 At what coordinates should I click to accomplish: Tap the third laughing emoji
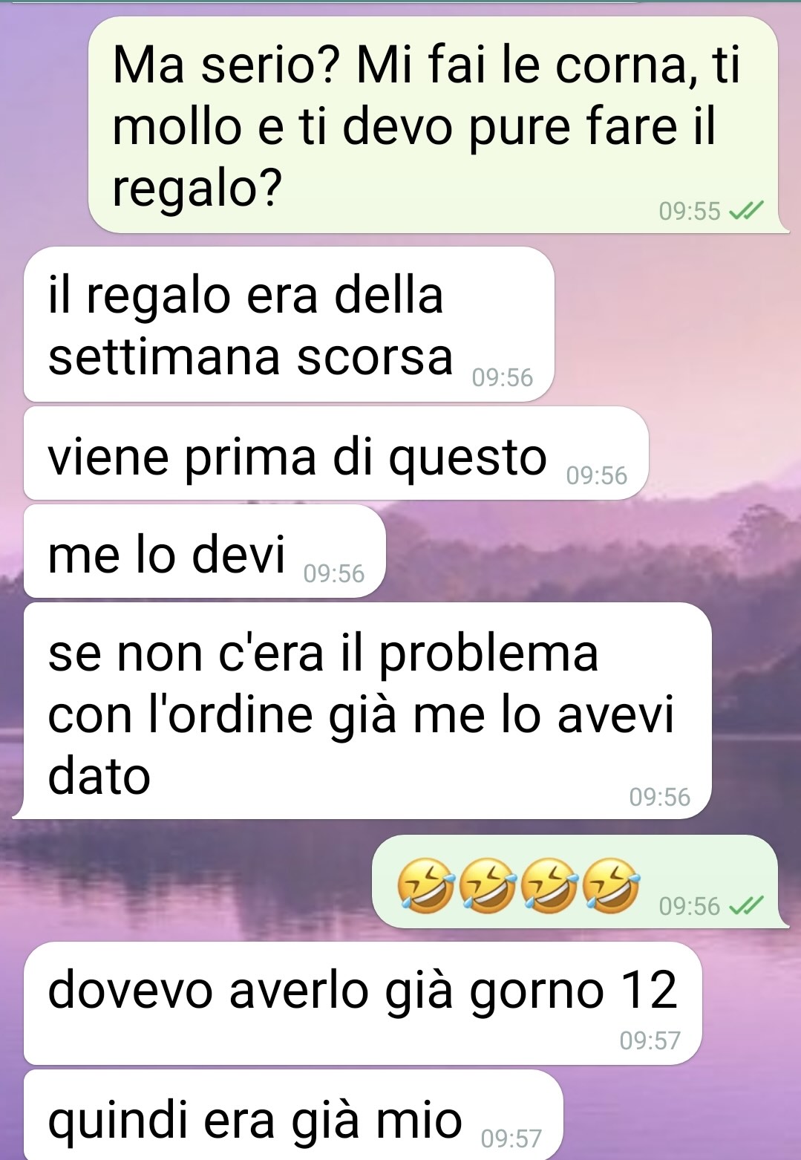pos(549,884)
